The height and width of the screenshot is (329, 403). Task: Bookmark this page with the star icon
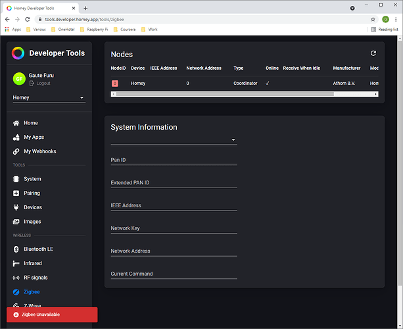click(x=373, y=19)
